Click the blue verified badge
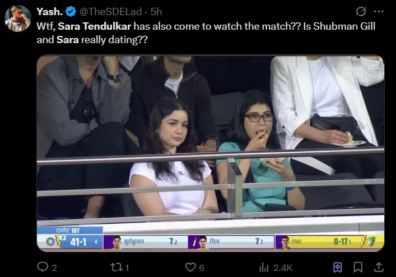 coord(71,12)
